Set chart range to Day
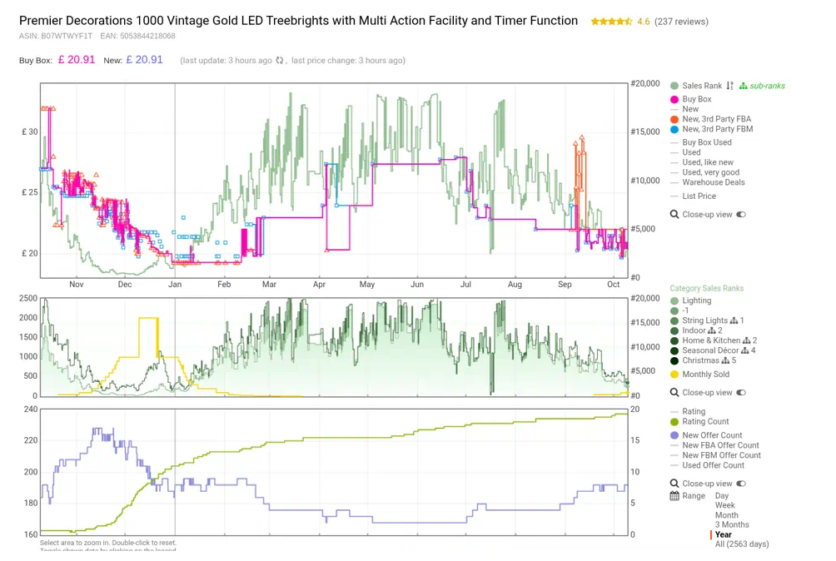The image size is (836, 561). 722,496
